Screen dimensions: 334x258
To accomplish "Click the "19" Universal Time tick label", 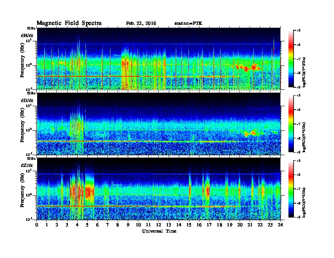I will coord(229,225).
